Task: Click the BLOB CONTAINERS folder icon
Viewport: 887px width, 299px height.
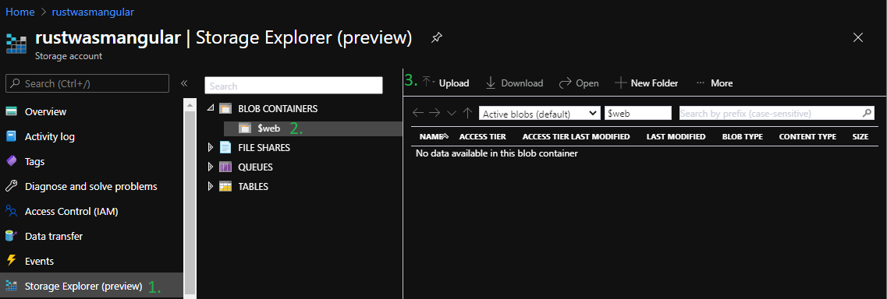Action: (x=225, y=108)
